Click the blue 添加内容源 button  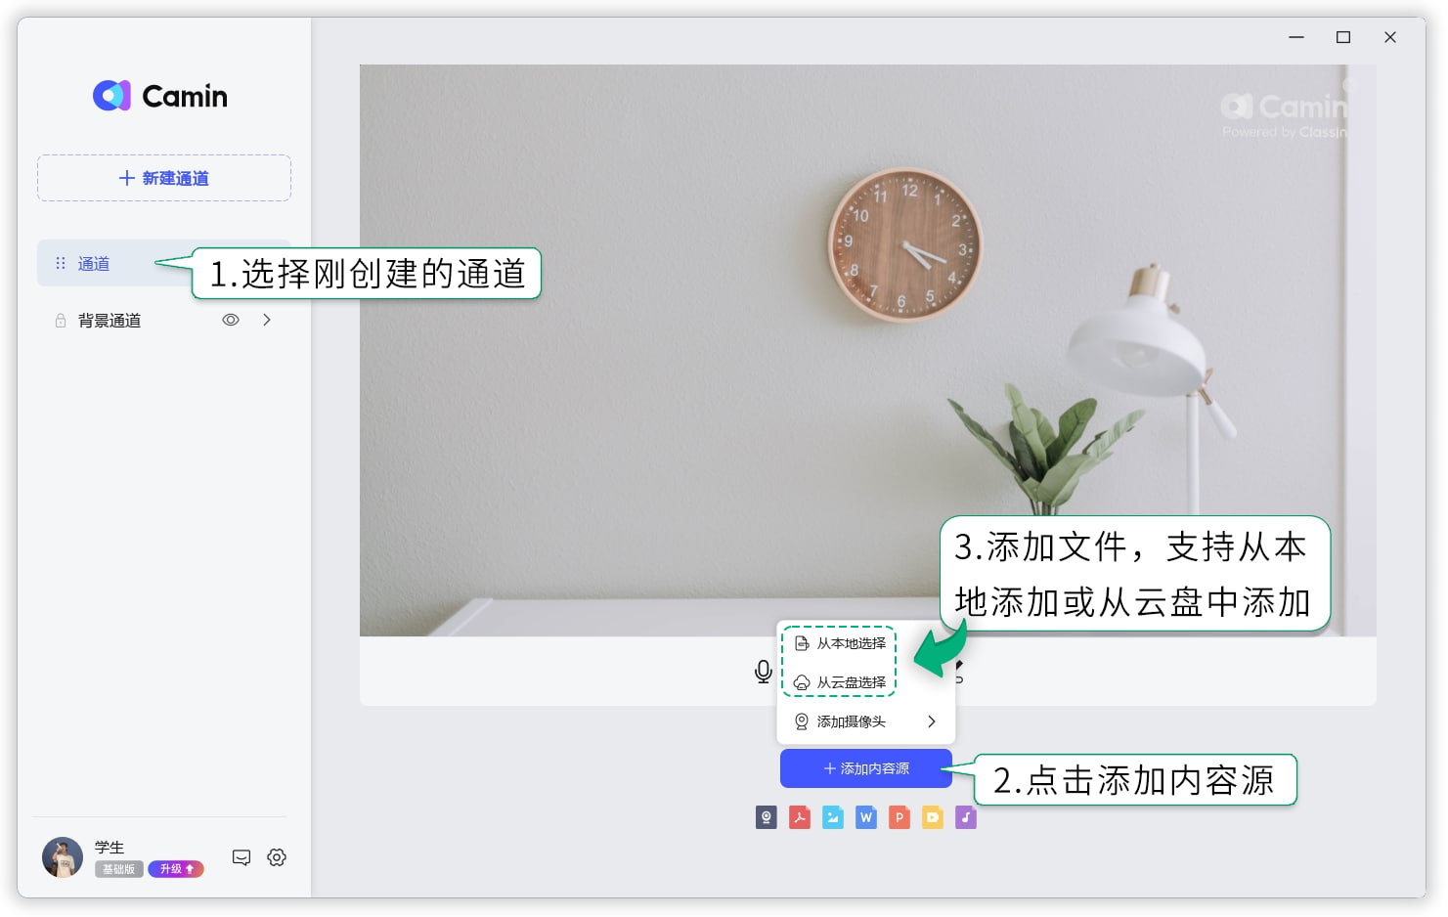[x=866, y=768]
